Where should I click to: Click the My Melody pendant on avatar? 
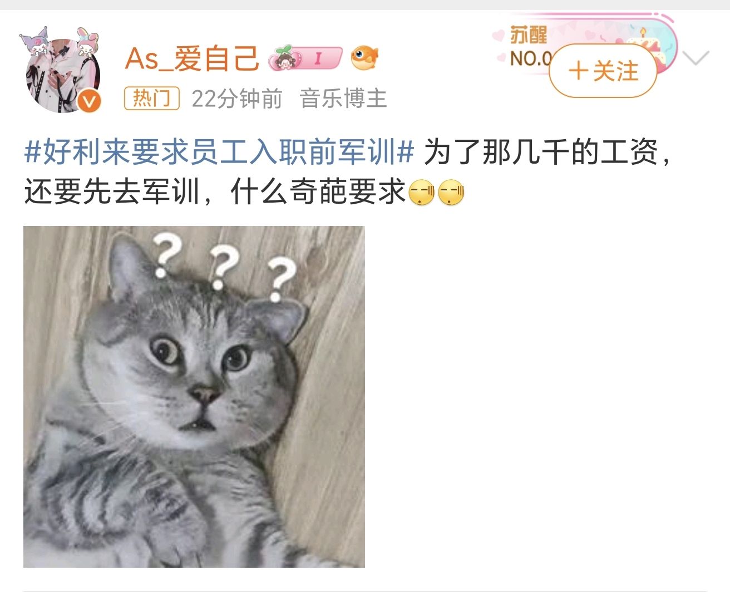coord(87,42)
